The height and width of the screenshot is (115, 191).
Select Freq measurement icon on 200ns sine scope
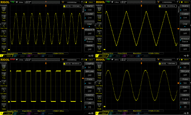click(x=99, y=74)
